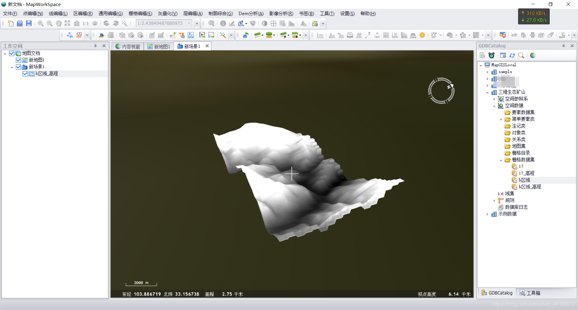Collapse the 地图文档 tree node
Viewport: 578px width, 310px height.
5,54
